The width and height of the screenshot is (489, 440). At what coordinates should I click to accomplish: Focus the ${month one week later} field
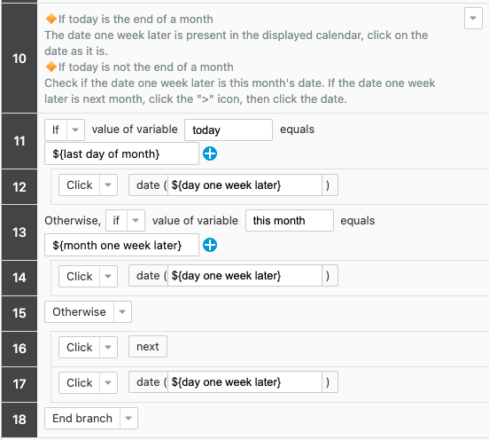point(121,245)
